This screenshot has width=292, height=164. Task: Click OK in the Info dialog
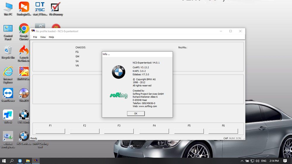[136, 113]
